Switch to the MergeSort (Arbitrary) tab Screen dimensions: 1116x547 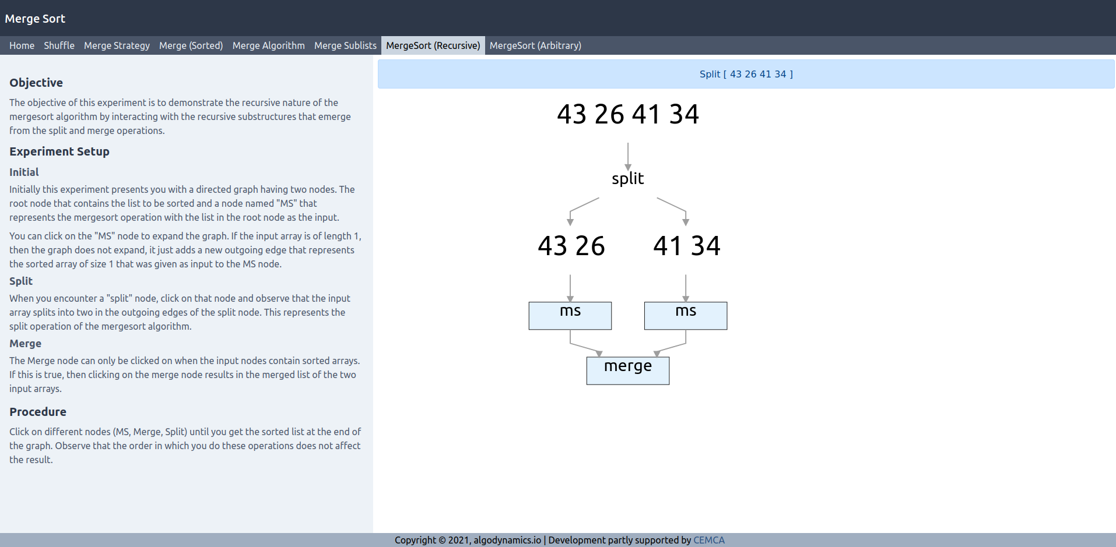pos(535,45)
